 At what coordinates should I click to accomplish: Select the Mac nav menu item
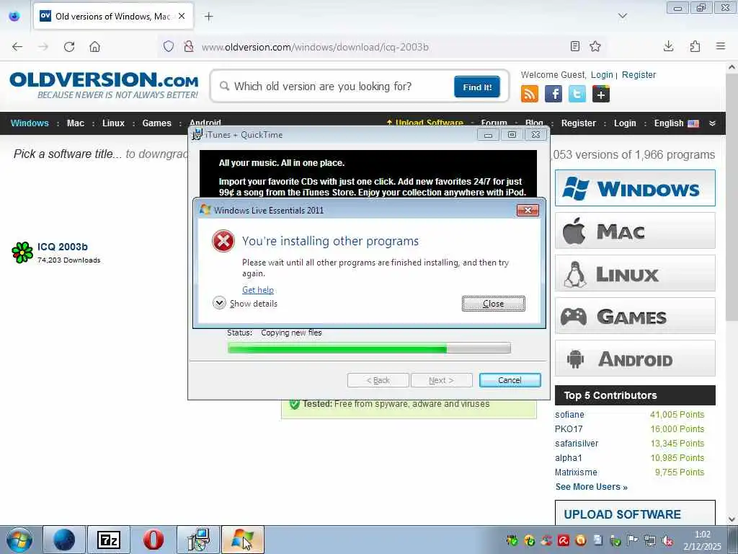pyautogui.click(x=75, y=123)
